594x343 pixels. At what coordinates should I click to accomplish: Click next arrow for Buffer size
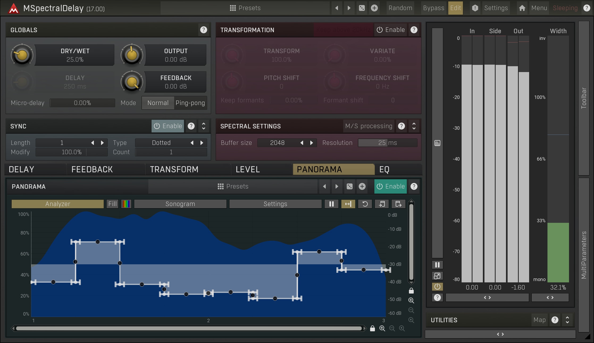click(311, 143)
